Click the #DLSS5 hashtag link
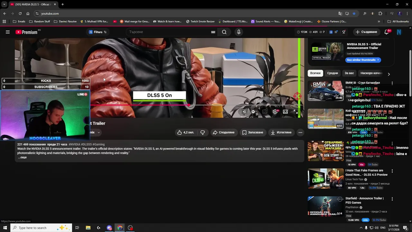The height and width of the screenshot is (232, 412). [86, 145]
